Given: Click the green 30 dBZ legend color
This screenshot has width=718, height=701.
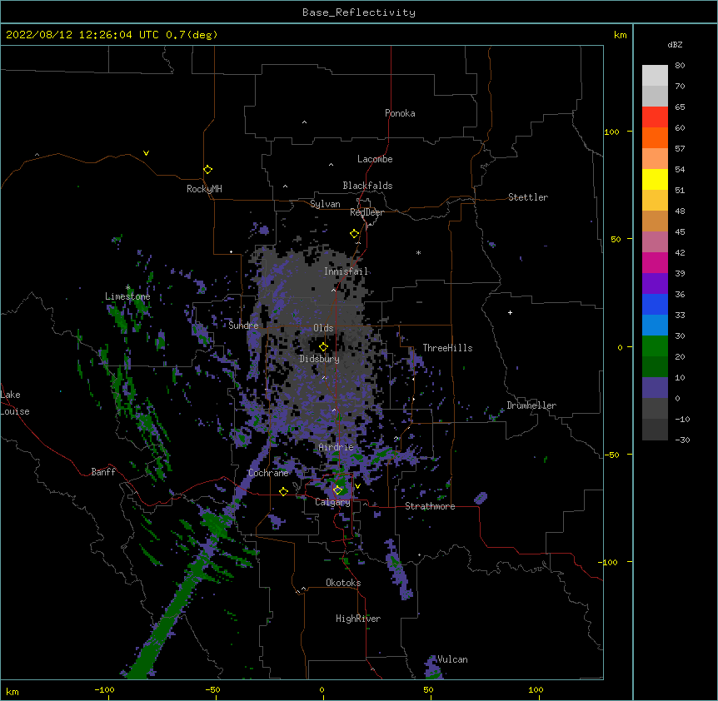Looking at the screenshot, I should tap(655, 346).
